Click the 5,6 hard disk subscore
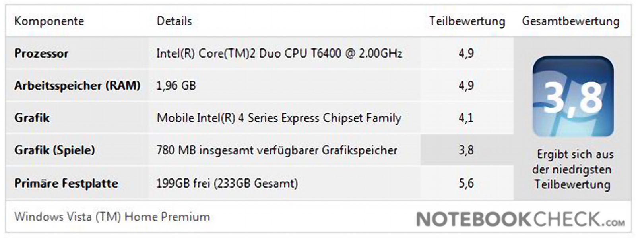The image size is (636, 238). tap(466, 183)
